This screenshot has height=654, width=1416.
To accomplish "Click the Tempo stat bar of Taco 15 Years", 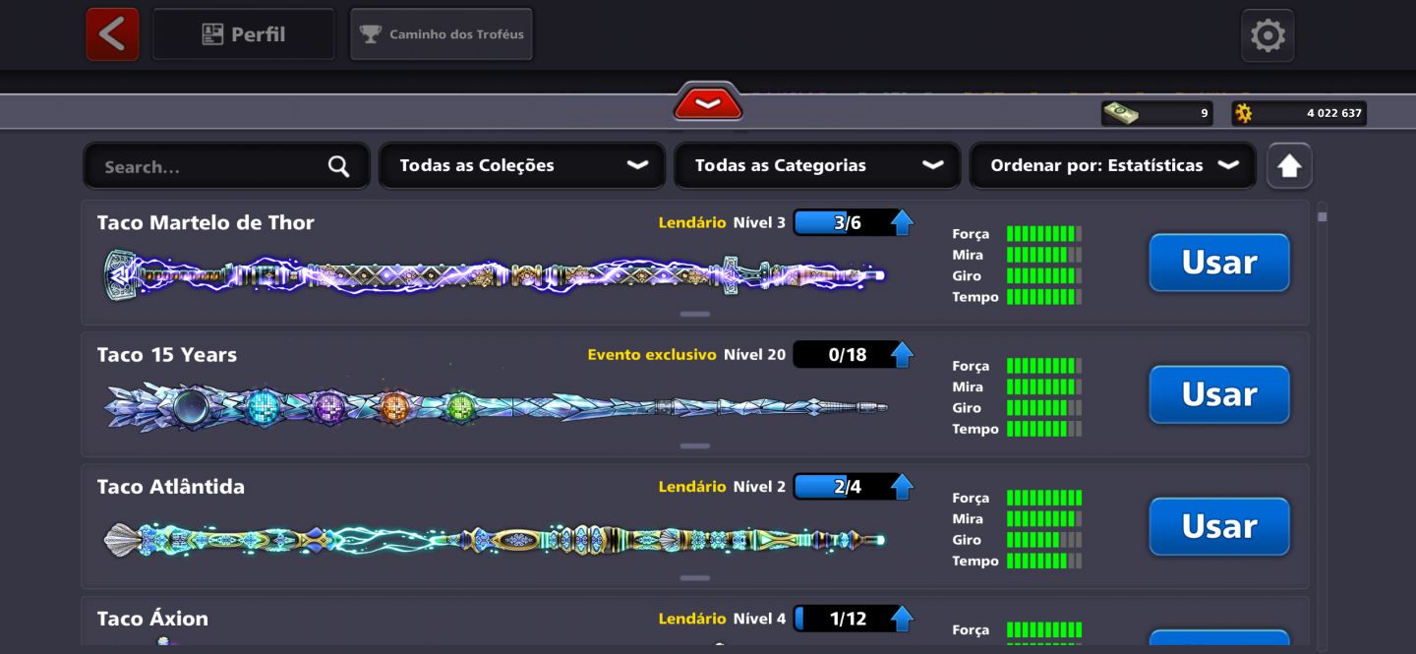I will (x=1044, y=429).
